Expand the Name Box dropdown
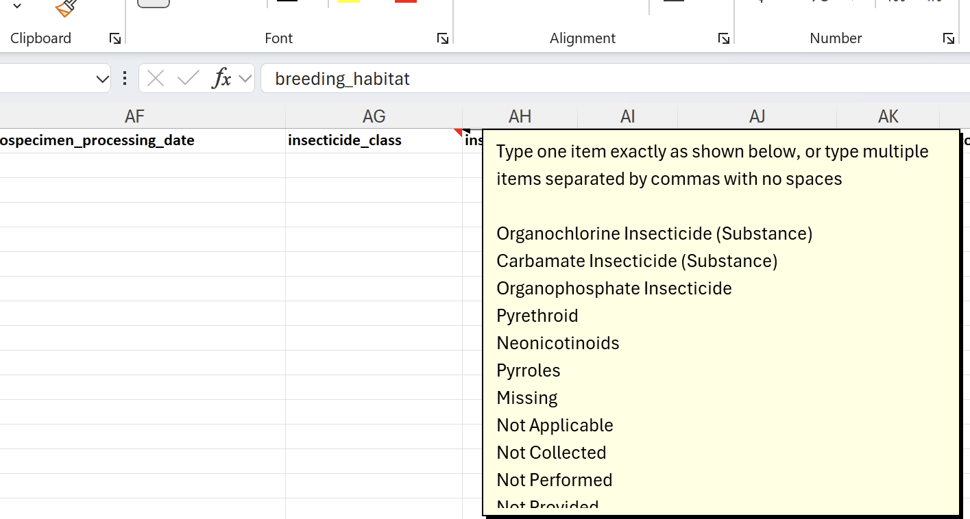Image resolution: width=970 pixels, height=519 pixels. coord(103,79)
